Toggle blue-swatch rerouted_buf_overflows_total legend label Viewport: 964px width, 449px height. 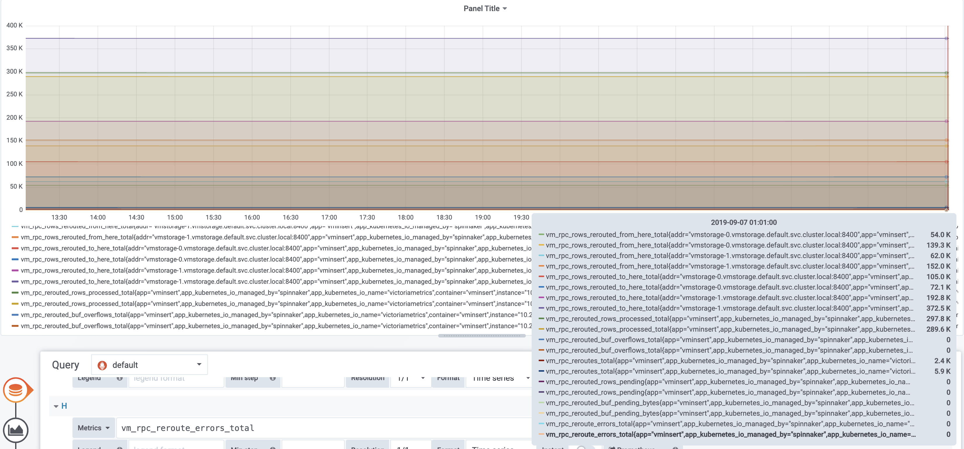(x=276, y=315)
